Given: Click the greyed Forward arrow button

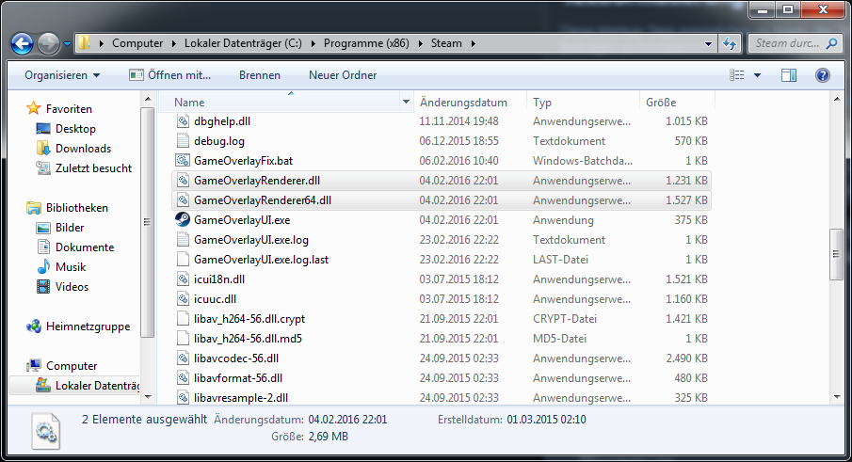Looking at the screenshot, I should (x=48, y=43).
